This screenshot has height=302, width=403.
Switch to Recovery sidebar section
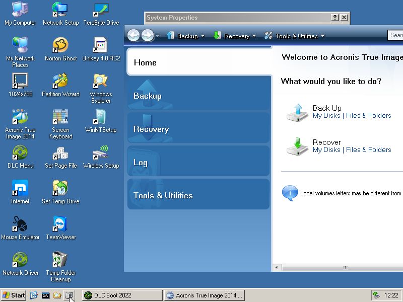pos(198,128)
